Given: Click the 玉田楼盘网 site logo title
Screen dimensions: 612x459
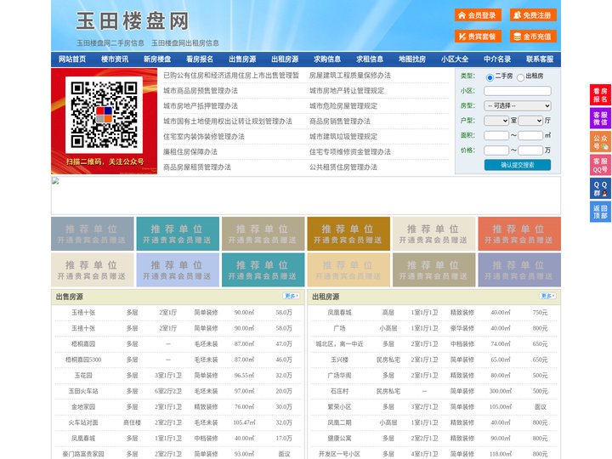Looking at the screenshot, I should point(133,21).
